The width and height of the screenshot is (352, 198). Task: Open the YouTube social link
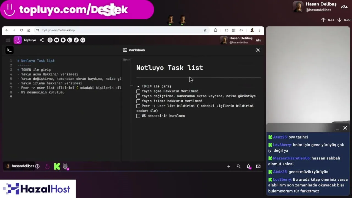[57, 40]
